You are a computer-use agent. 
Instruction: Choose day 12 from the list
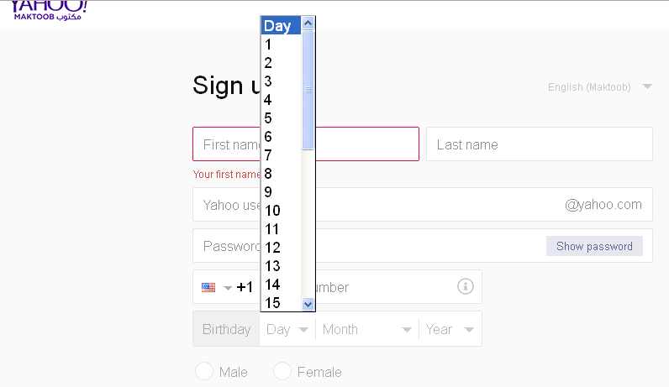click(x=272, y=248)
